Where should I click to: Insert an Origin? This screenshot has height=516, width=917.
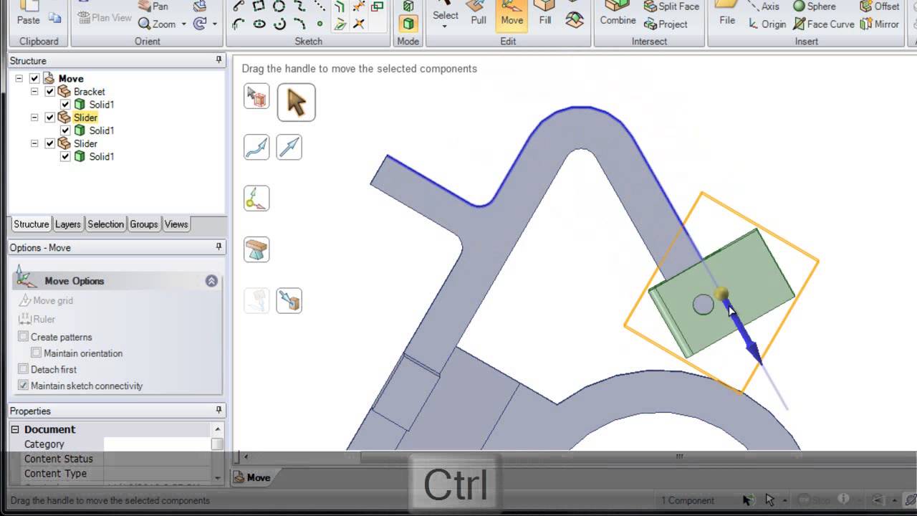767,24
